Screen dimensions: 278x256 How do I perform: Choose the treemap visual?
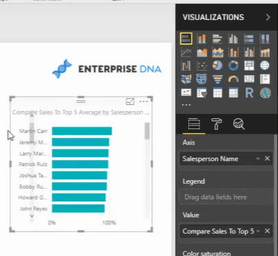tap(249, 66)
